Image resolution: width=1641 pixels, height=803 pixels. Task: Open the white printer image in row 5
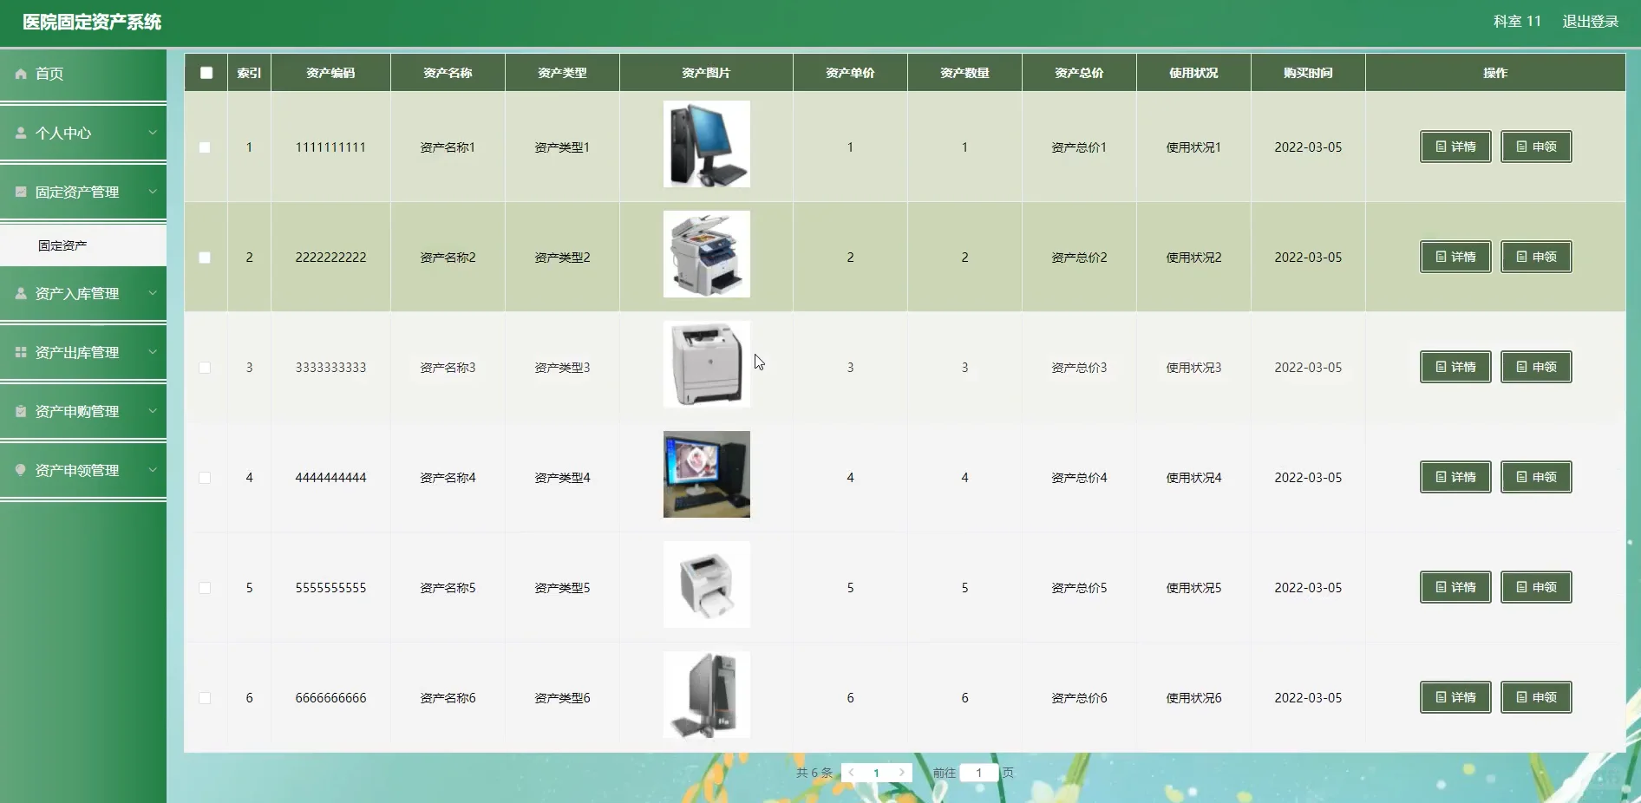tap(707, 584)
